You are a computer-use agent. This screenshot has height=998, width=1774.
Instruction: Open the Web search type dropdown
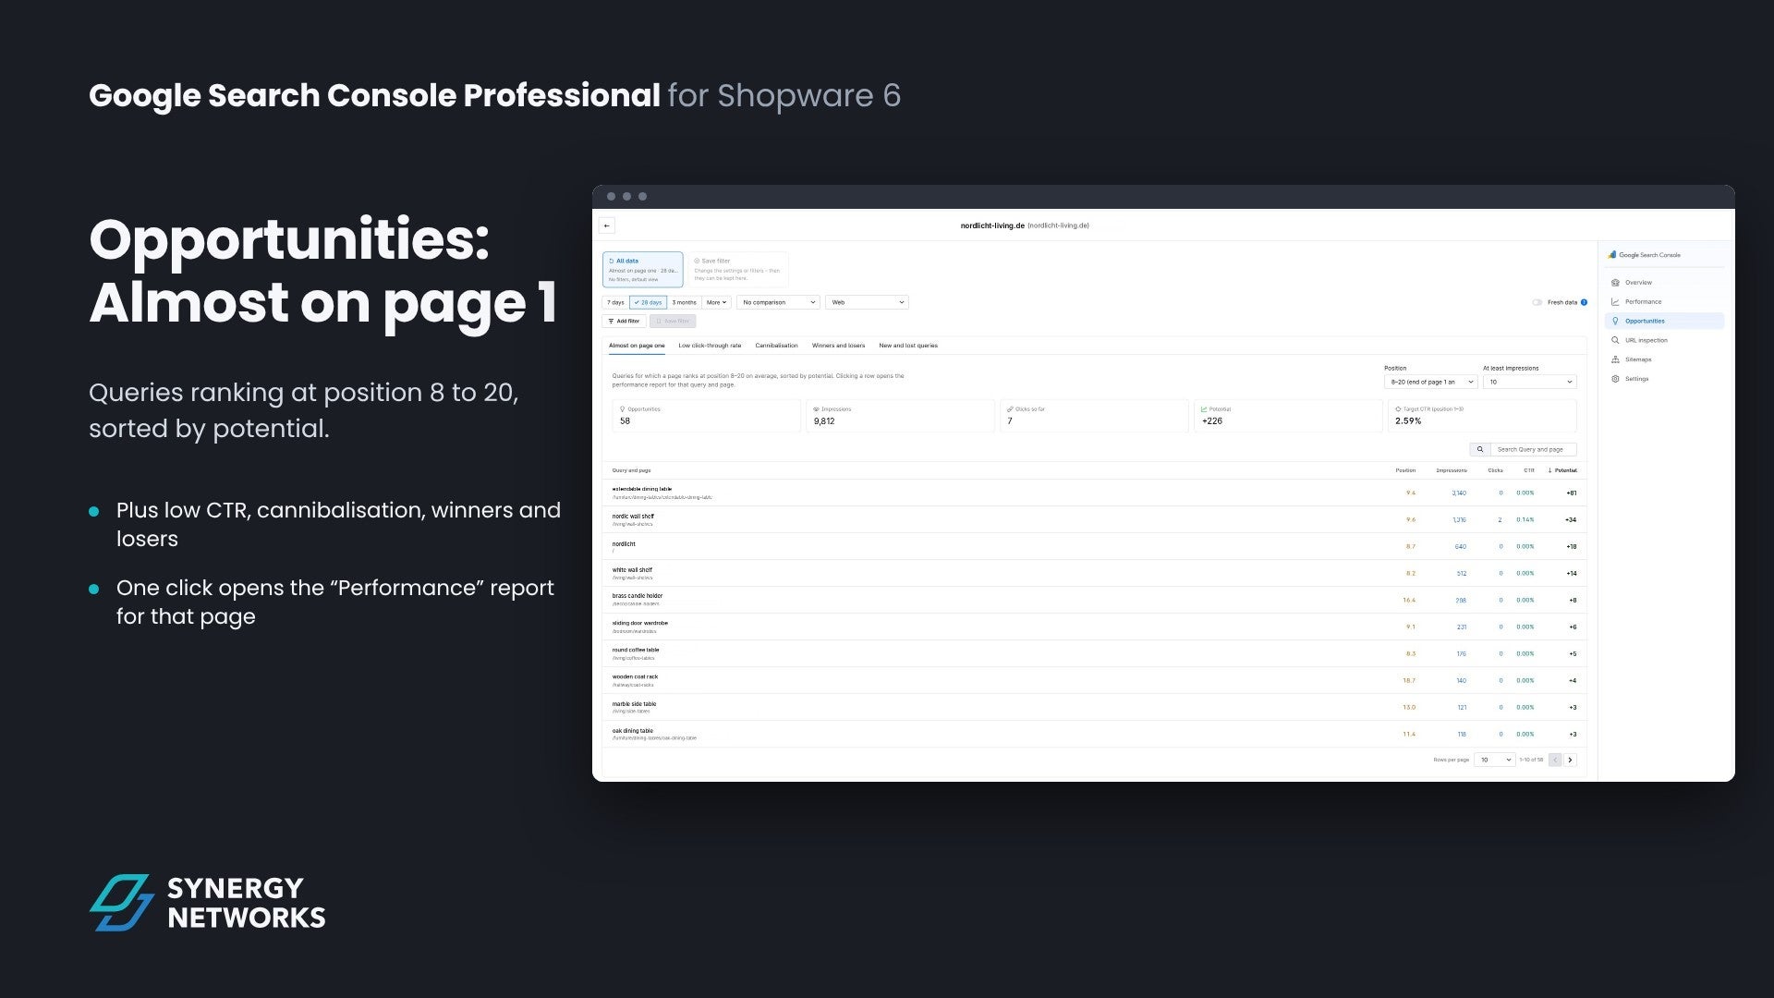867,302
